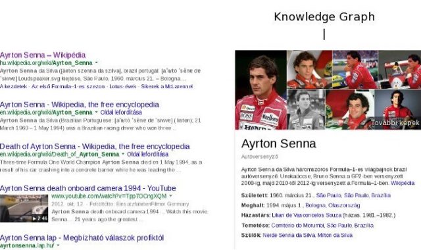This screenshot has height=250, width=421.
Task: Open 'Az első Formula–1-es szezon' sitelink
Action: coord(68,86)
